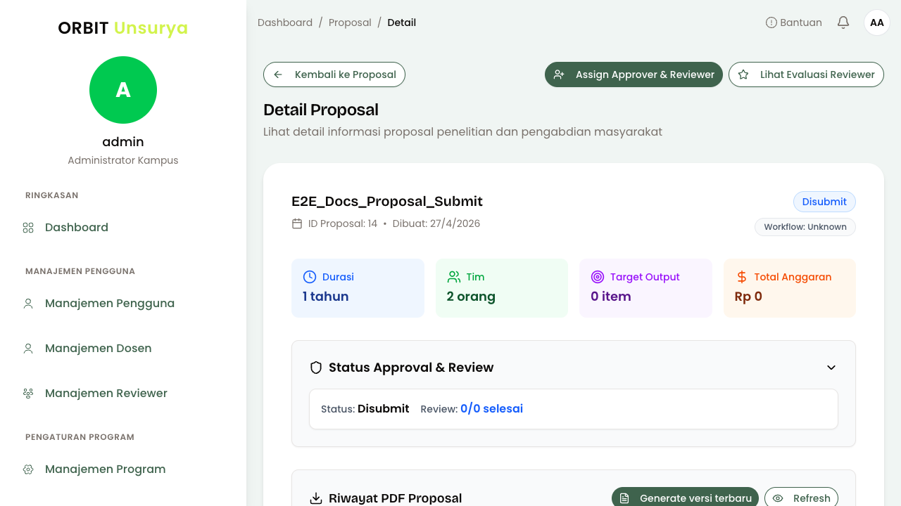
Task: Open Lihat Evaluasi Reviewer
Action: coord(806,74)
